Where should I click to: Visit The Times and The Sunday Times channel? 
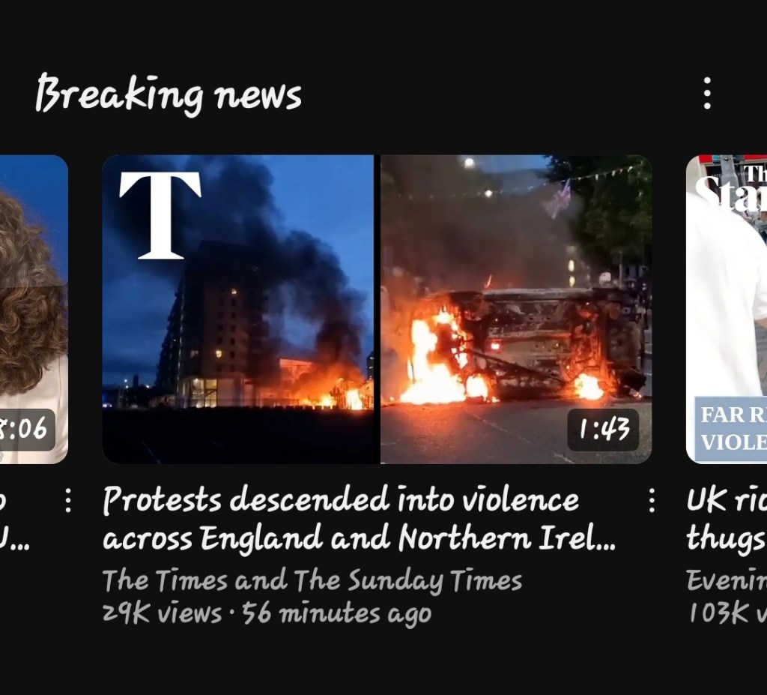[x=312, y=581]
